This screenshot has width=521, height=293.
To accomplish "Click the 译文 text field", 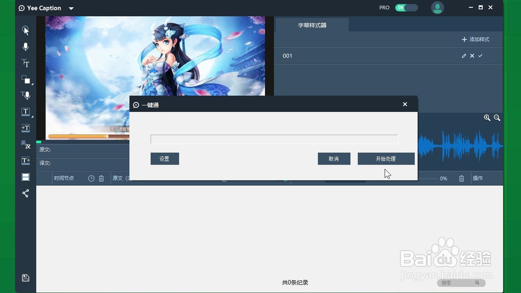I will click(83, 163).
